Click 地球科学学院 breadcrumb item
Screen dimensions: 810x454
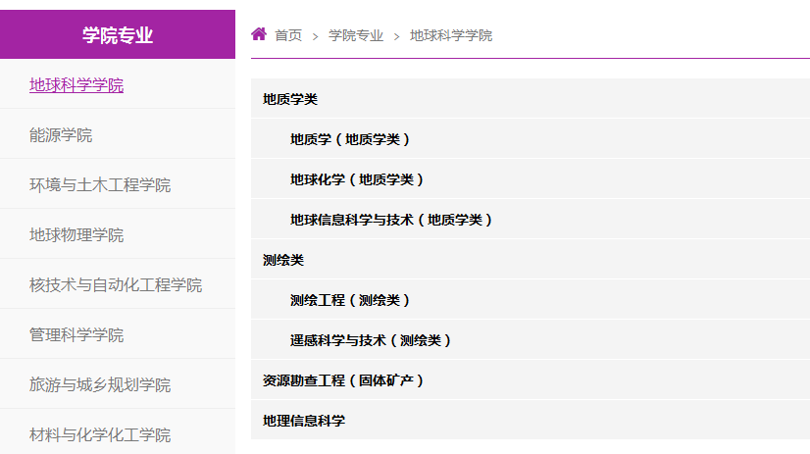(x=451, y=35)
